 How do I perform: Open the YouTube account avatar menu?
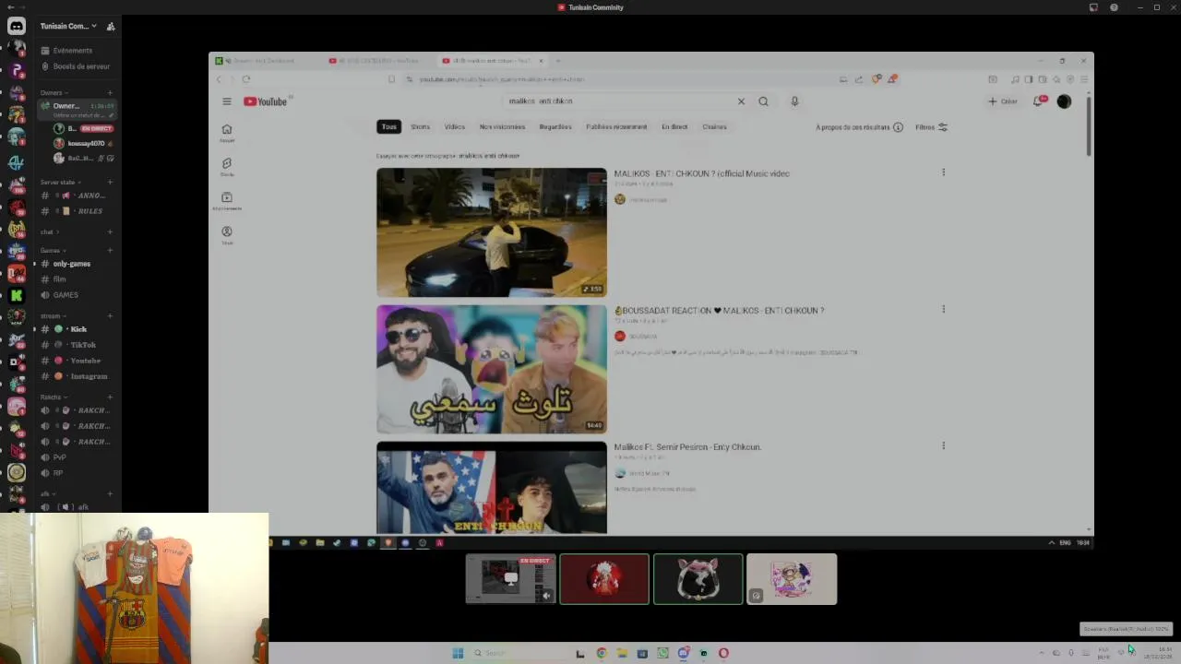point(1064,101)
